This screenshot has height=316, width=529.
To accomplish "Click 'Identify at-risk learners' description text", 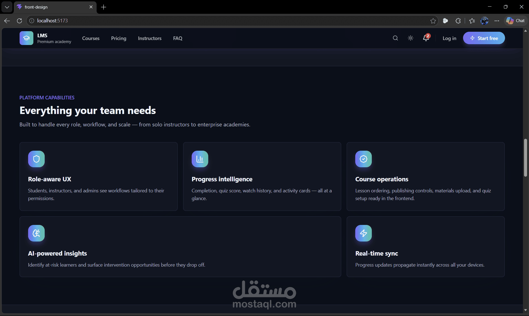I will tap(117, 265).
